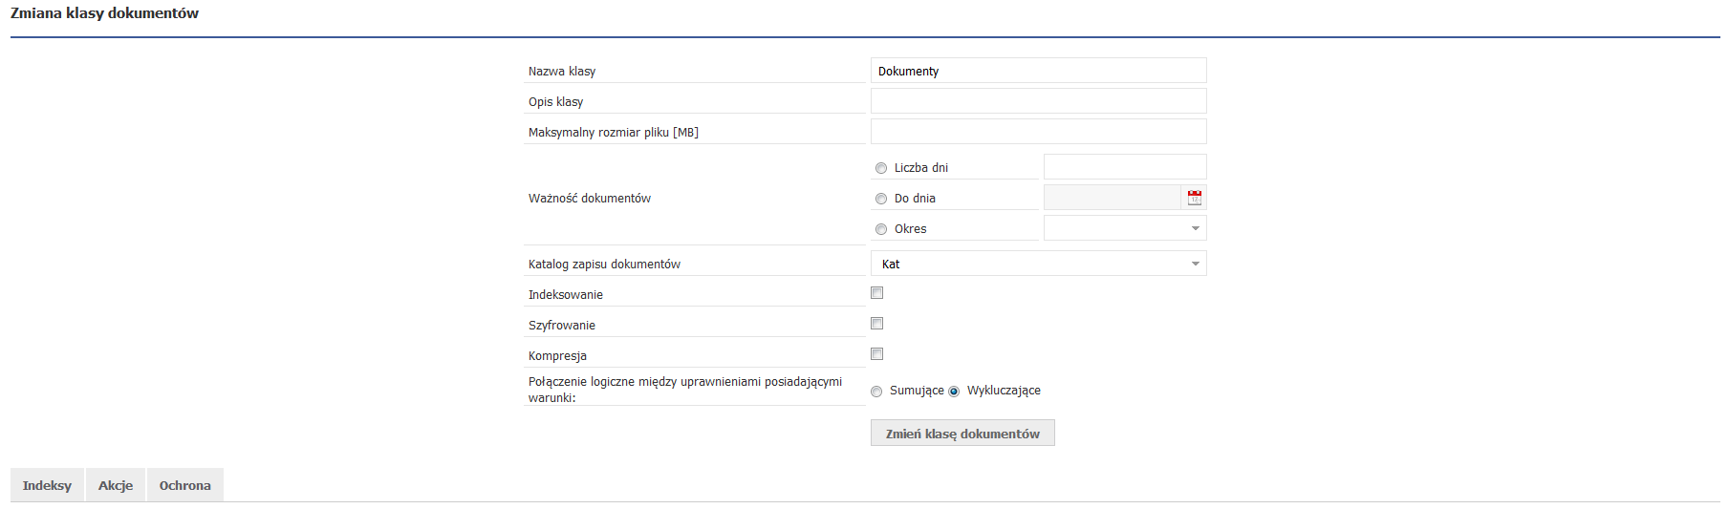This screenshot has height=530, width=1729.
Task: Switch to the Indeksy tab
Action: [48, 485]
